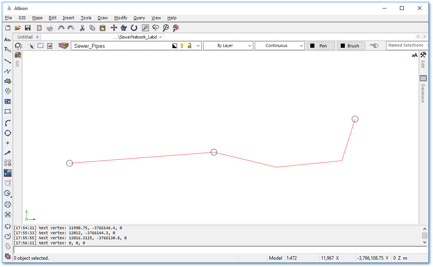Image resolution: width=433 pixels, height=267 pixels.
Task: Close the SewerNetwork_1.abd tab
Action: coord(160,37)
